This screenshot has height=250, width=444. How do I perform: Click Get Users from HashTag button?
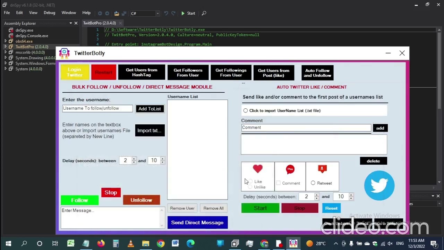tap(141, 72)
